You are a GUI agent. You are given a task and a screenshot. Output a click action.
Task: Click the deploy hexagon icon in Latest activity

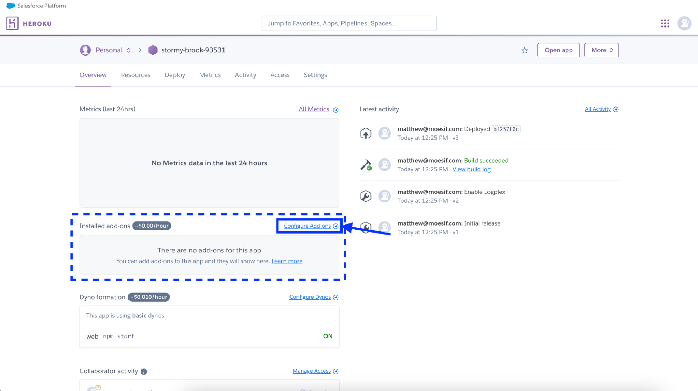(x=366, y=133)
